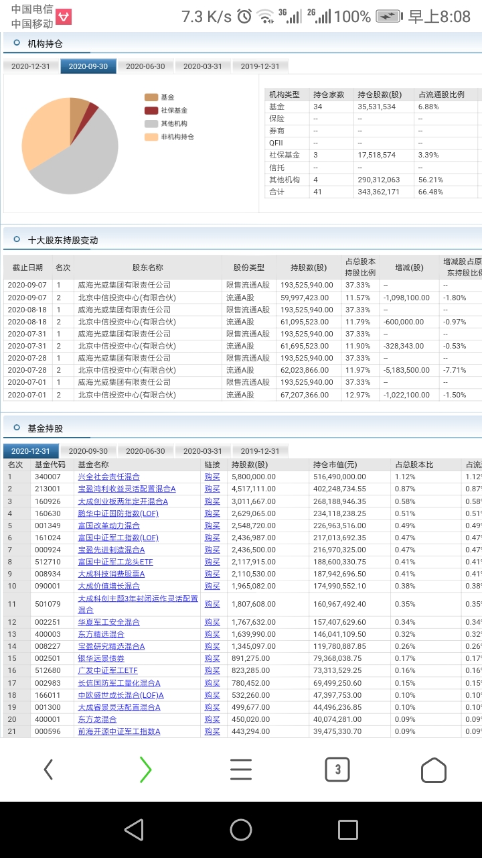The height and width of the screenshot is (858, 482).
Task: Open 中欧盛世成长混合(LOF)A fund link
Action: [x=120, y=695]
